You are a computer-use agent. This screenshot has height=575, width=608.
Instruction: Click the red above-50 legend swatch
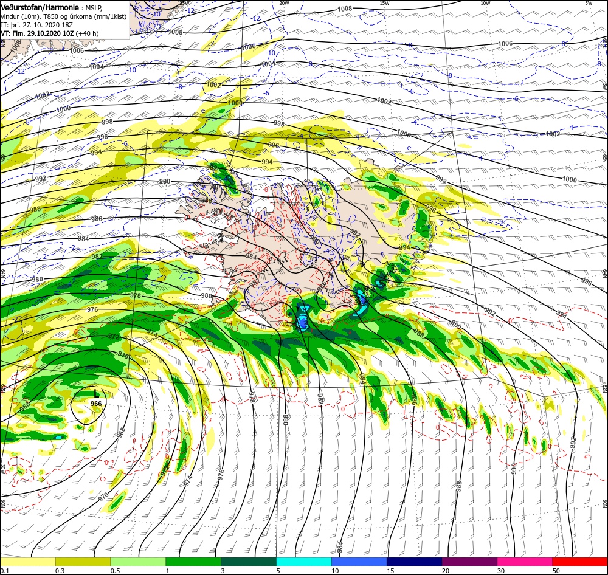(x=579, y=562)
